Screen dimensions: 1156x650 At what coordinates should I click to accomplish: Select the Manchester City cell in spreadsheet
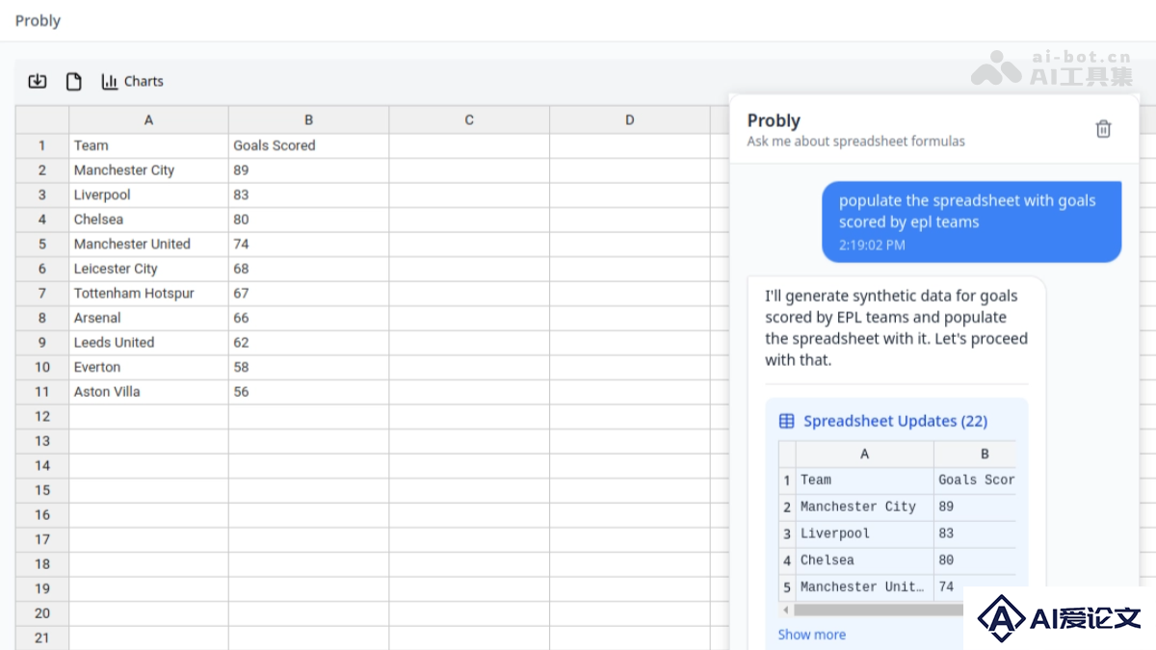(148, 170)
